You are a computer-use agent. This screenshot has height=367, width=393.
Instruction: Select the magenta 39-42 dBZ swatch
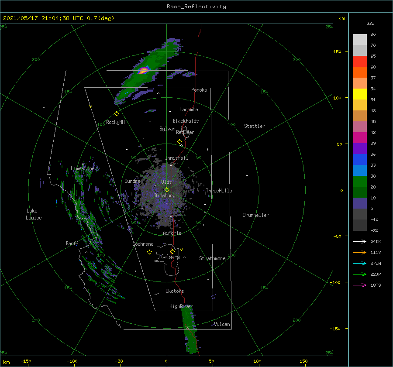coord(360,138)
